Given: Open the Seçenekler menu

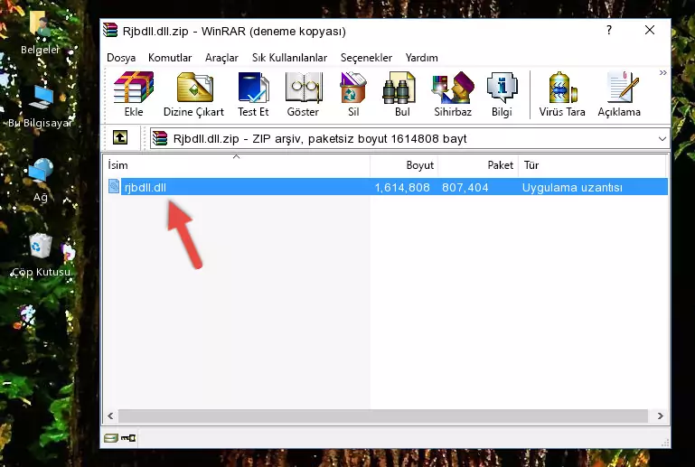Looking at the screenshot, I should tap(366, 58).
